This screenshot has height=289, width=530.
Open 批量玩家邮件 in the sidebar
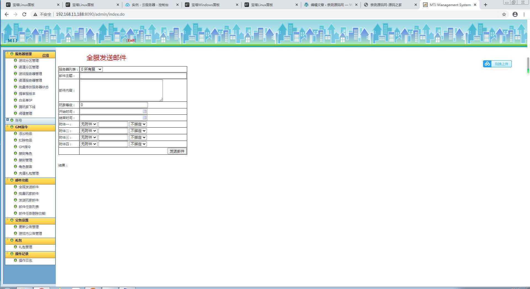point(29,194)
